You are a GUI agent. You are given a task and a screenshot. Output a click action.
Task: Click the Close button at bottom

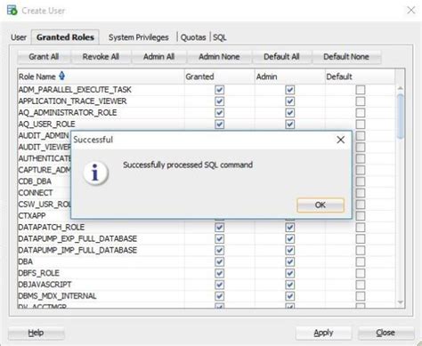pos(385,333)
